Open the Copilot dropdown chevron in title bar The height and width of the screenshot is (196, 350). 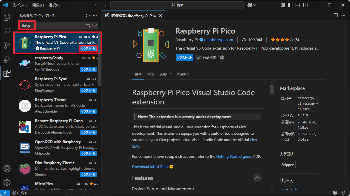[x=255, y=5]
